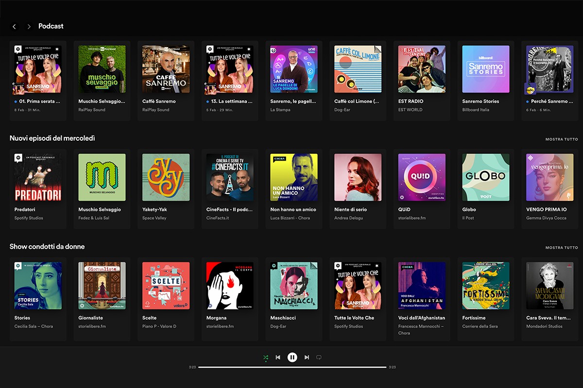Screen dimensions: 583x388
Task: Go forward with the right arrow
Action: (29, 27)
